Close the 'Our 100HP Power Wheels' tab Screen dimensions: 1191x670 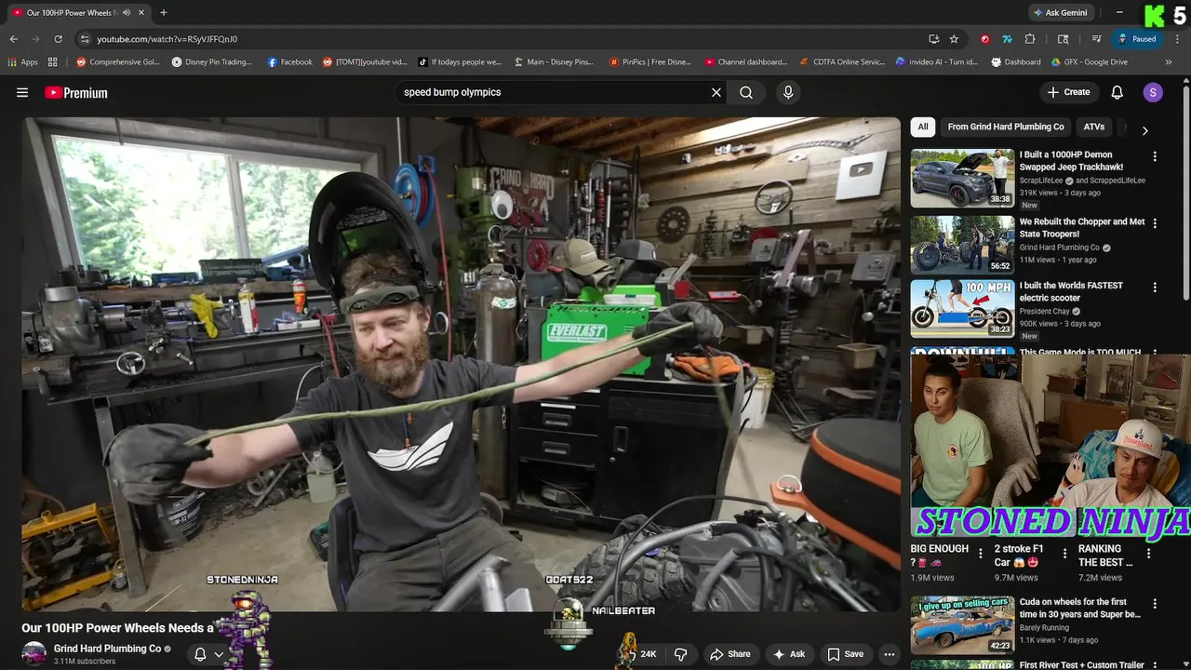[141, 12]
